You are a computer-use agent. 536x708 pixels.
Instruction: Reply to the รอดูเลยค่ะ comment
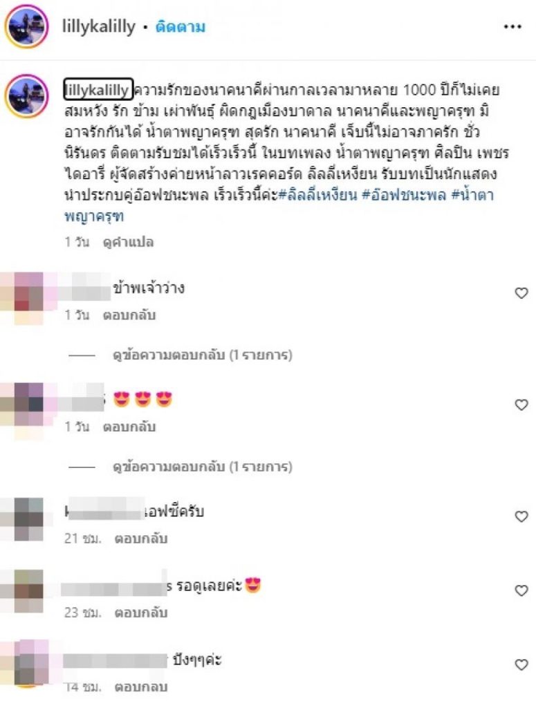[141, 613]
